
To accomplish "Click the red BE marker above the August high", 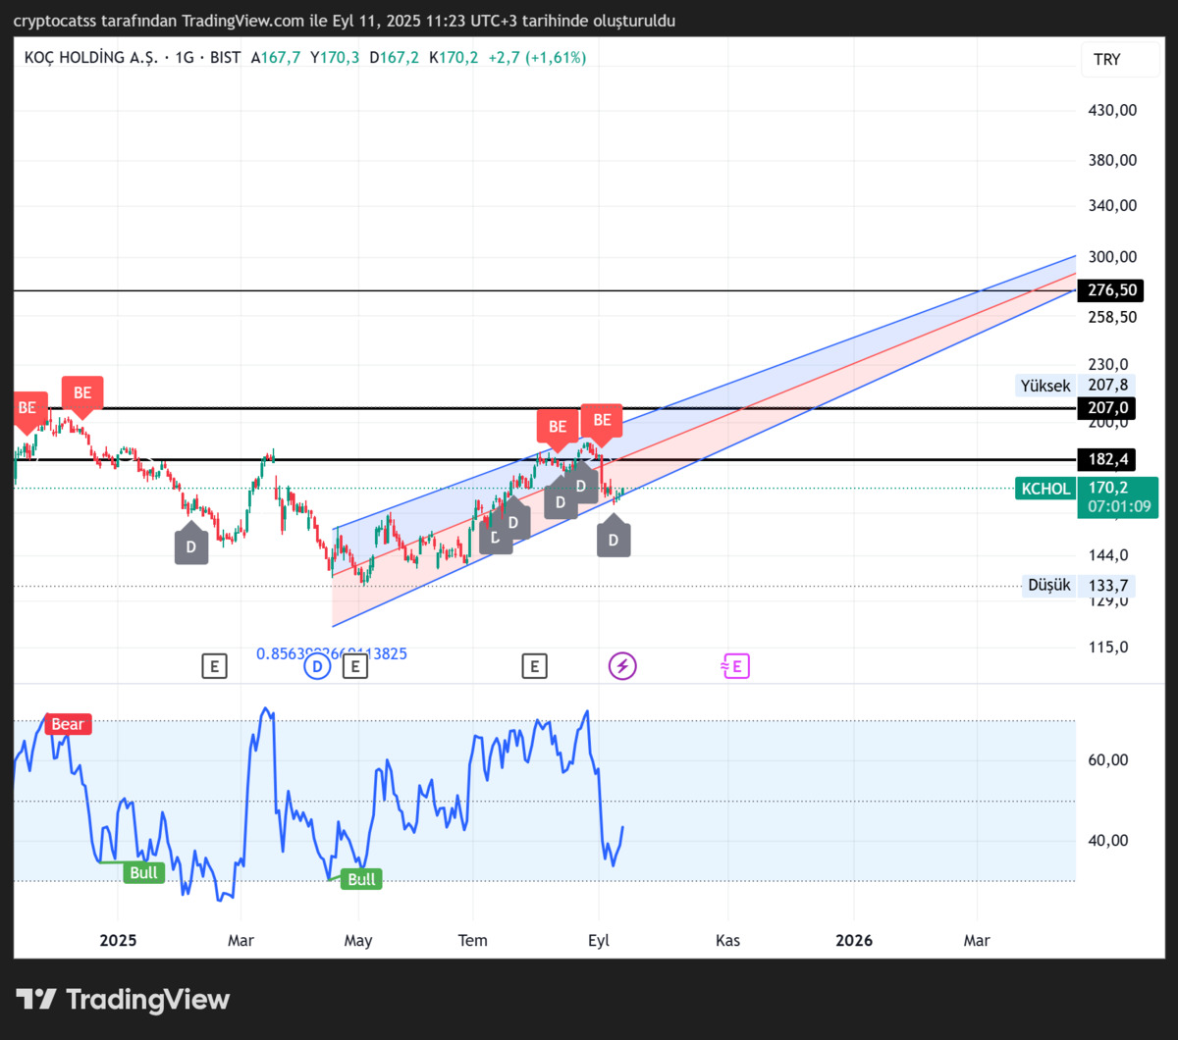I will pyautogui.click(x=558, y=429).
